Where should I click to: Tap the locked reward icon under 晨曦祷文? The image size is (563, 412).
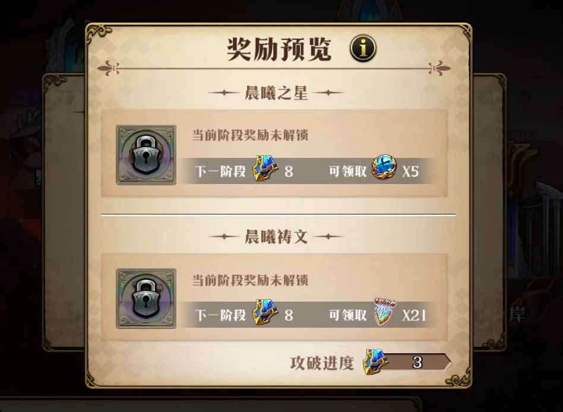[x=146, y=298]
